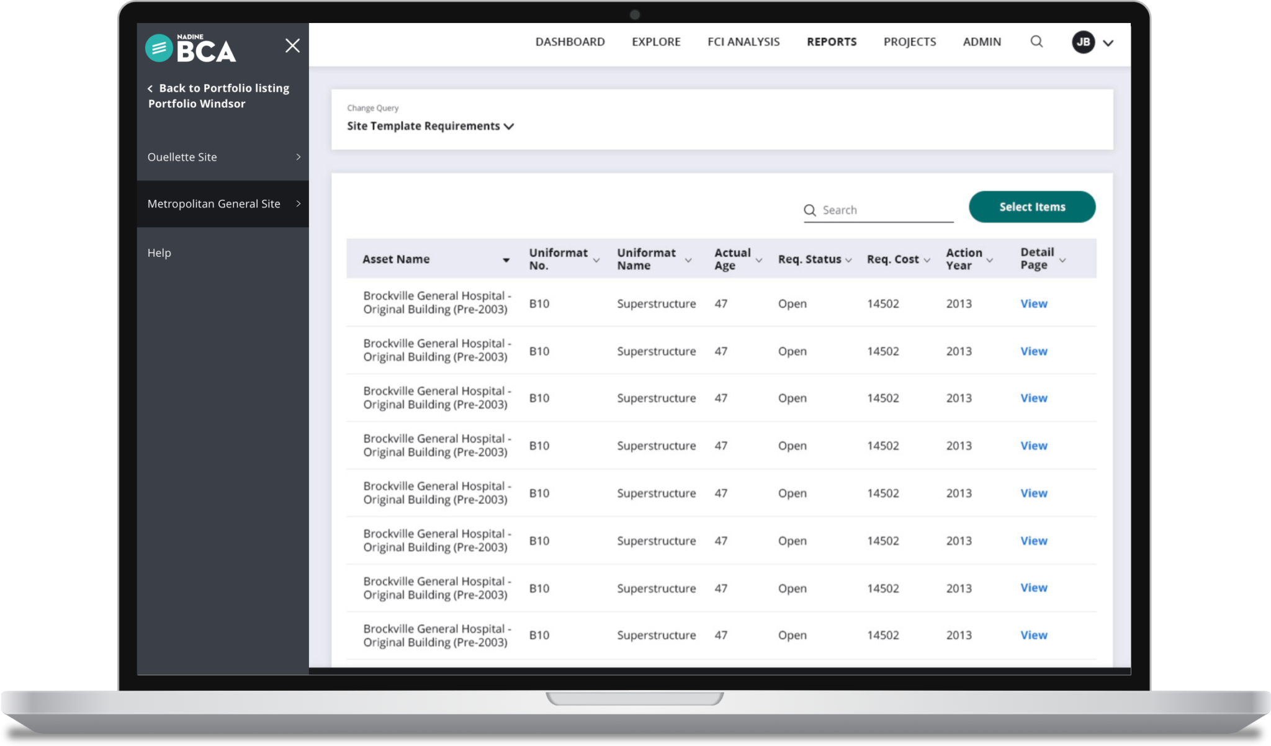Screen dimensions: 1271x746
Task: Click the View link in the fifth row
Action: [x=1034, y=493]
